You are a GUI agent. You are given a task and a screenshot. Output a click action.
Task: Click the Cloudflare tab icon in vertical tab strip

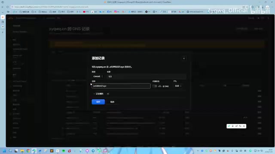(3, 17)
